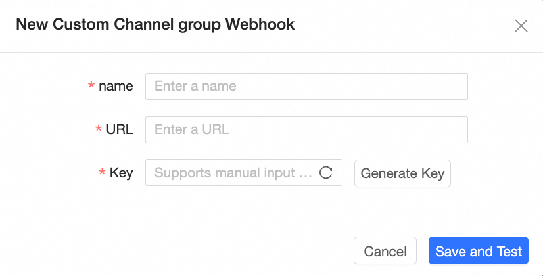This screenshot has height=276, width=543.
Task: Click the "URL" field label
Action: coord(120,129)
